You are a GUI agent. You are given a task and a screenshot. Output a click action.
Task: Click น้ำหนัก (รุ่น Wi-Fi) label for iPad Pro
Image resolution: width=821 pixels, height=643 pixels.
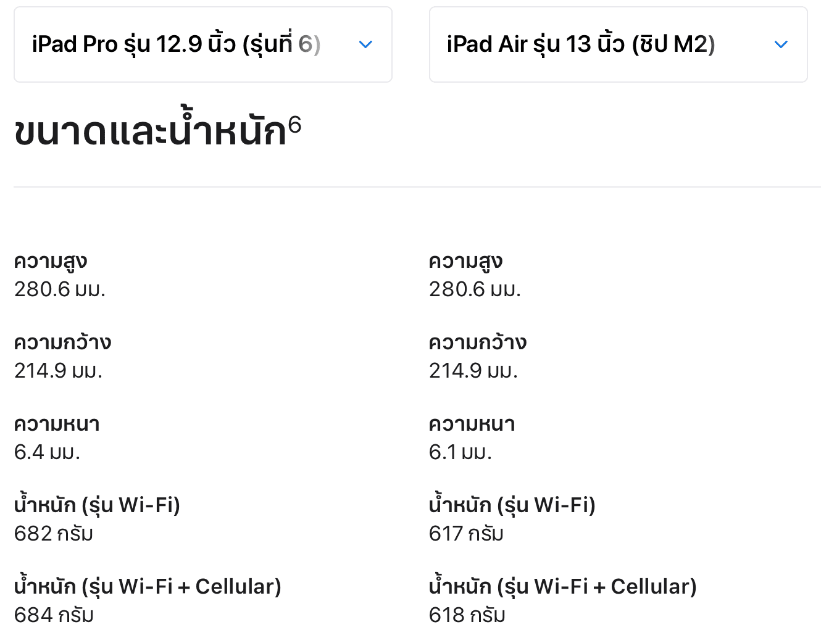[x=97, y=505]
